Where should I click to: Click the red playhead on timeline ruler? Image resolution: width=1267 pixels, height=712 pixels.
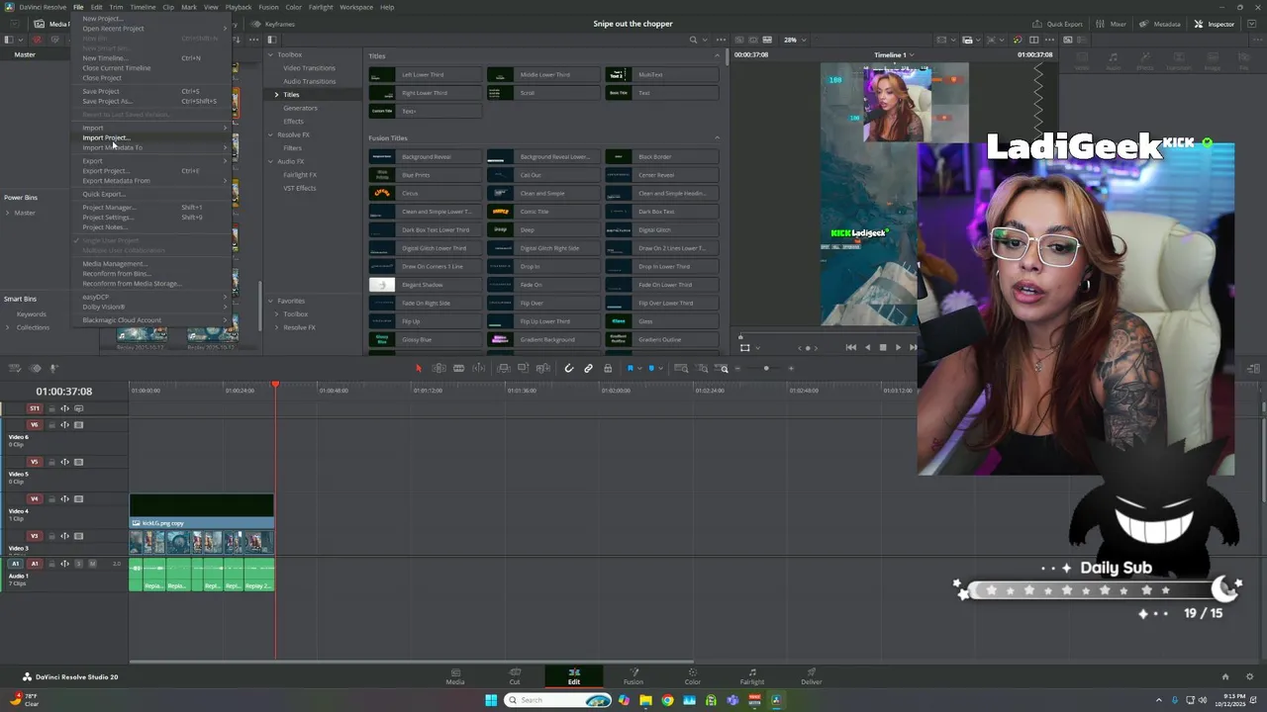pyautogui.click(x=275, y=385)
